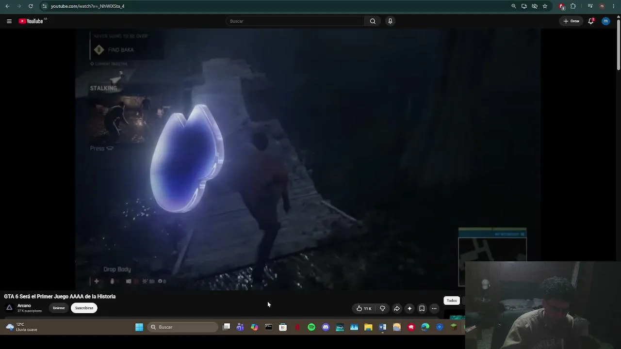Click the video title text
Image resolution: width=621 pixels, height=349 pixels.
[x=60, y=297]
